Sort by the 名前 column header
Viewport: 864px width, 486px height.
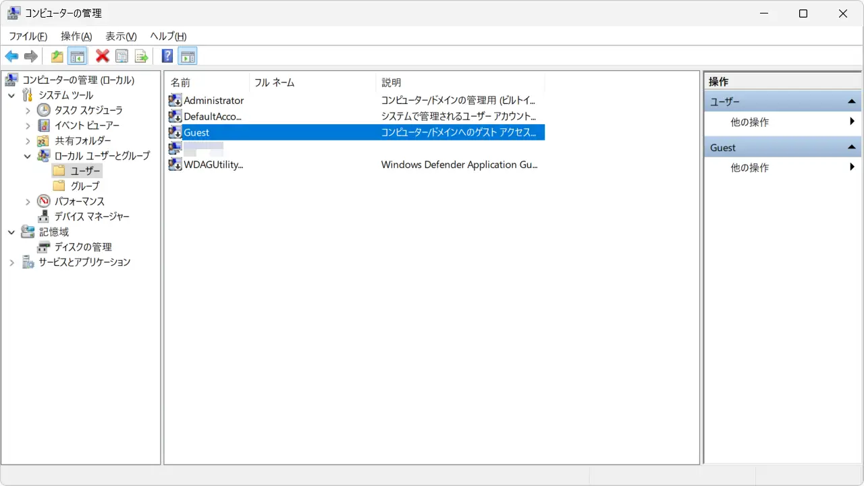point(207,82)
